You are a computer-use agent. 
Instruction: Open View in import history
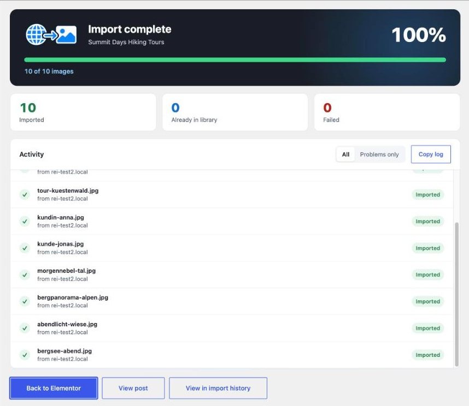coord(218,388)
